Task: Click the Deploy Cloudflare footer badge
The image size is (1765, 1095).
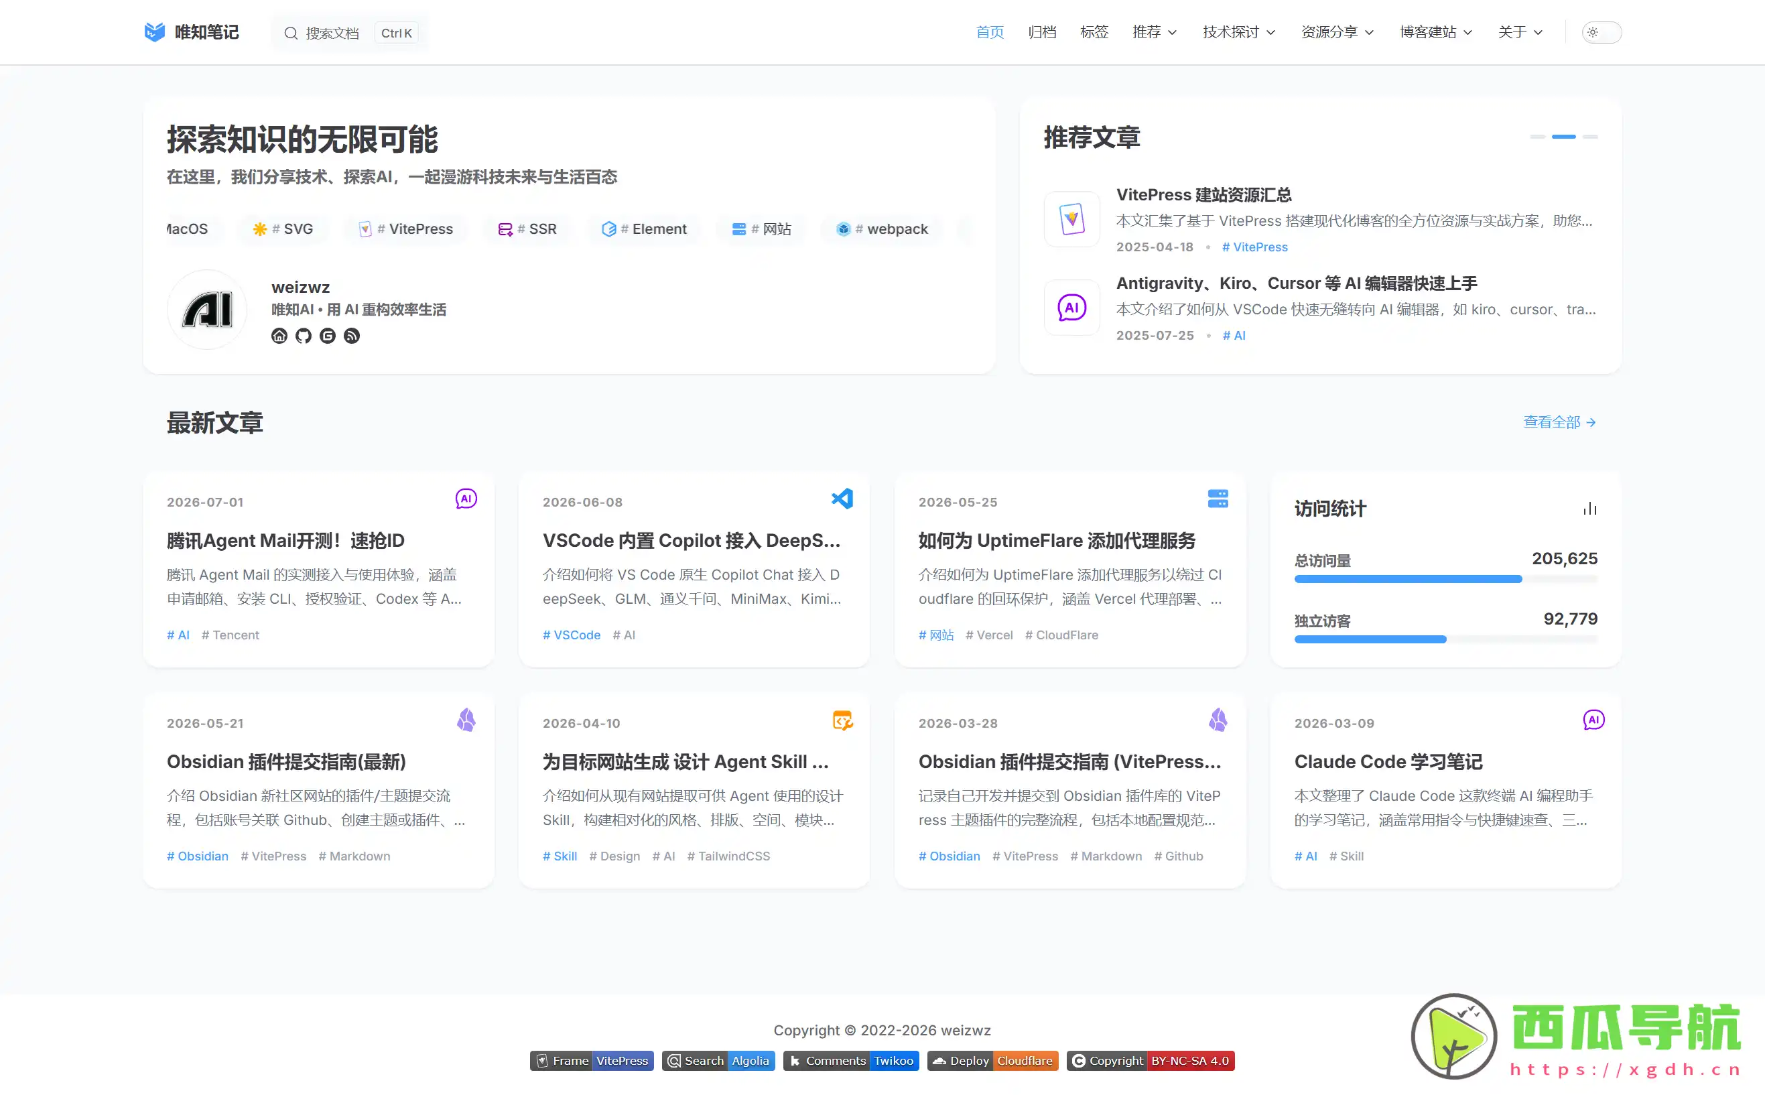Action: click(992, 1061)
